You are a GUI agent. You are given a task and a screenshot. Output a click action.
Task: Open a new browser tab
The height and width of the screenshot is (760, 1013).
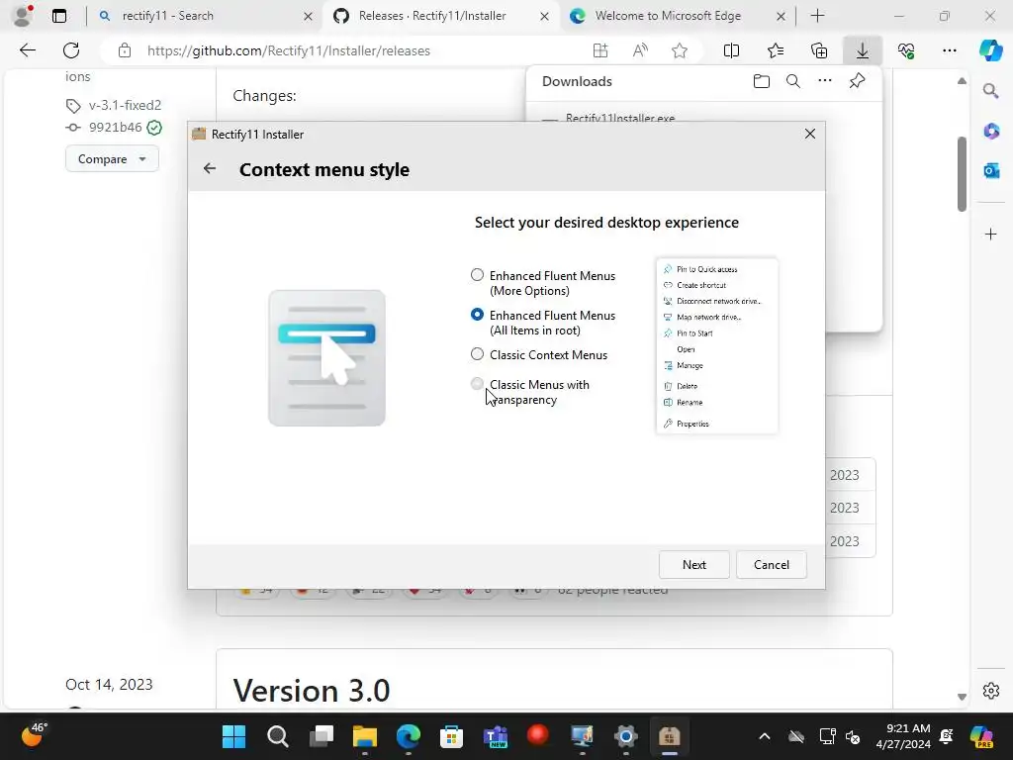817,16
